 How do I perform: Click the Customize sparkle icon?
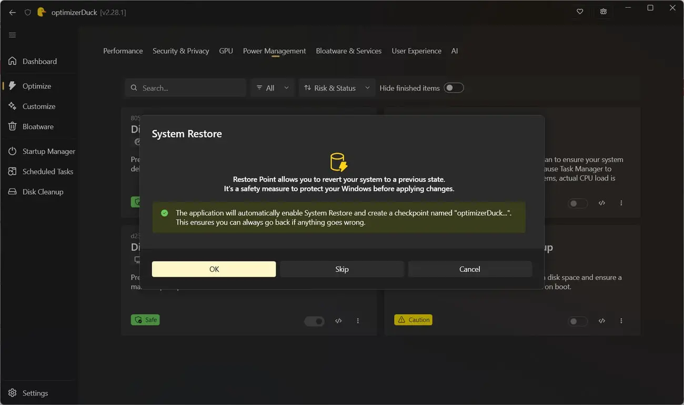tap(13, 106)
